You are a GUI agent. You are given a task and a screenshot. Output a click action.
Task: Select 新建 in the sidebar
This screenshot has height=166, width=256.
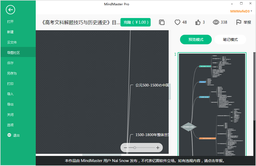coord(10,32)
